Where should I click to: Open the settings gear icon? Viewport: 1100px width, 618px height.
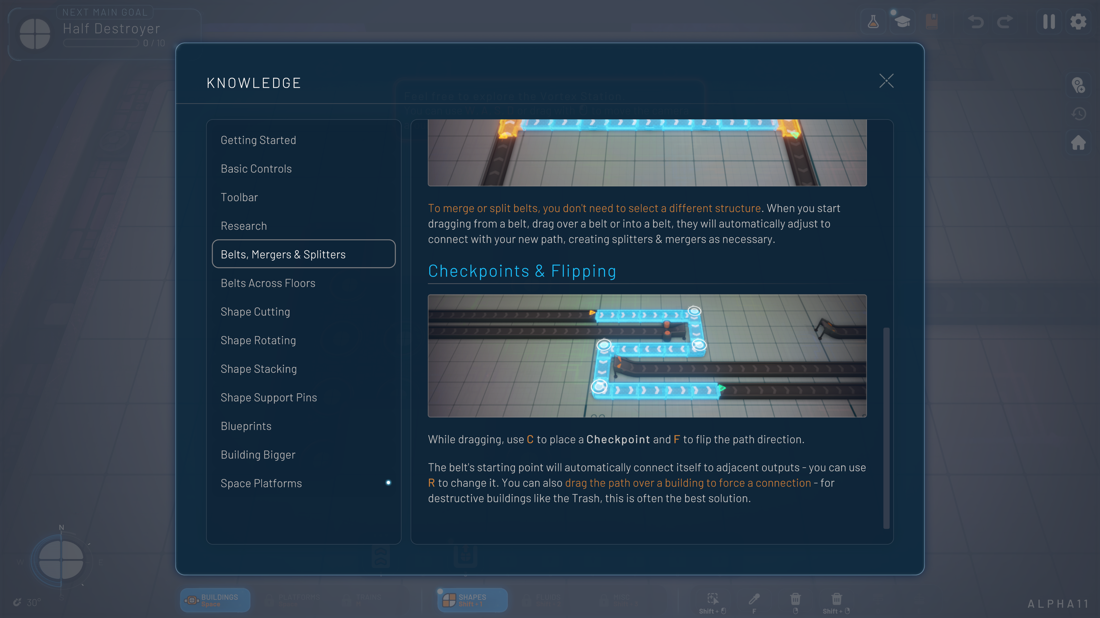[x=1078, y=22]
